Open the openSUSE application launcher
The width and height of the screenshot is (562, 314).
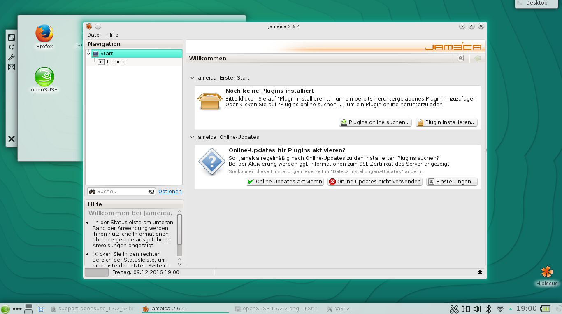(x=5, y=309)
